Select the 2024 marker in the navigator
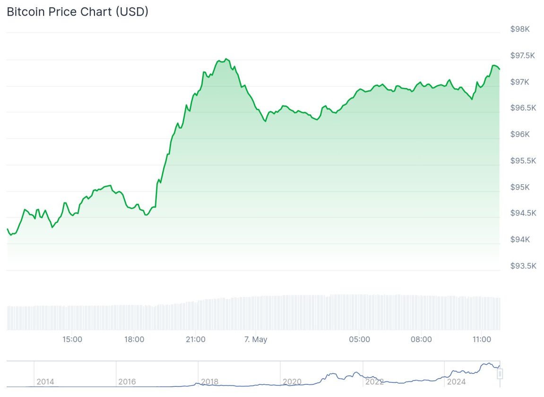This screenshot has width=544, height=397. coord(456,381)
